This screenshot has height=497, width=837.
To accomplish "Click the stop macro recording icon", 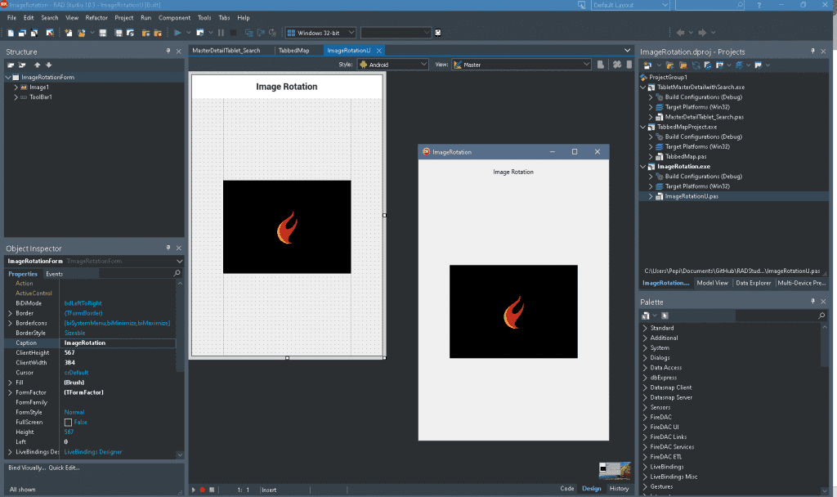I will 212,490.
